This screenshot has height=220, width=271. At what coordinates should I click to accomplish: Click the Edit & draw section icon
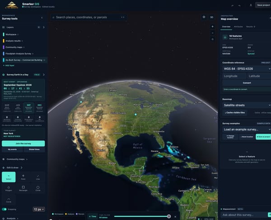[x=3, y=167]
